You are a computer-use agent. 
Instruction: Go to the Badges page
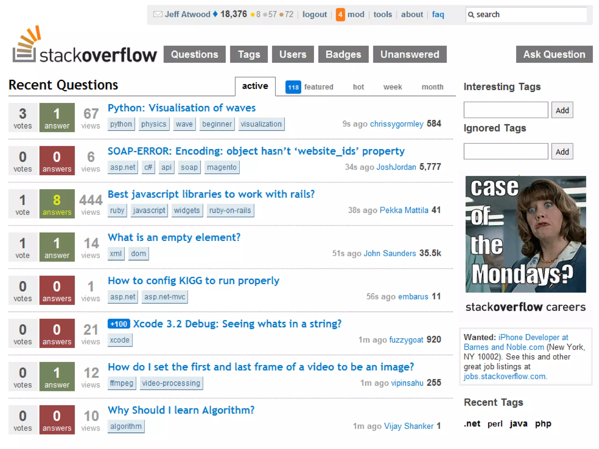[343, 54]
